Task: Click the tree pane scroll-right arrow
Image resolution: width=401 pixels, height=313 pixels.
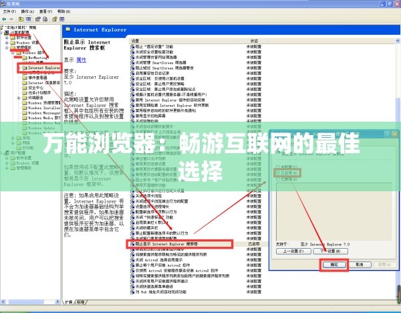Action: 57,302
